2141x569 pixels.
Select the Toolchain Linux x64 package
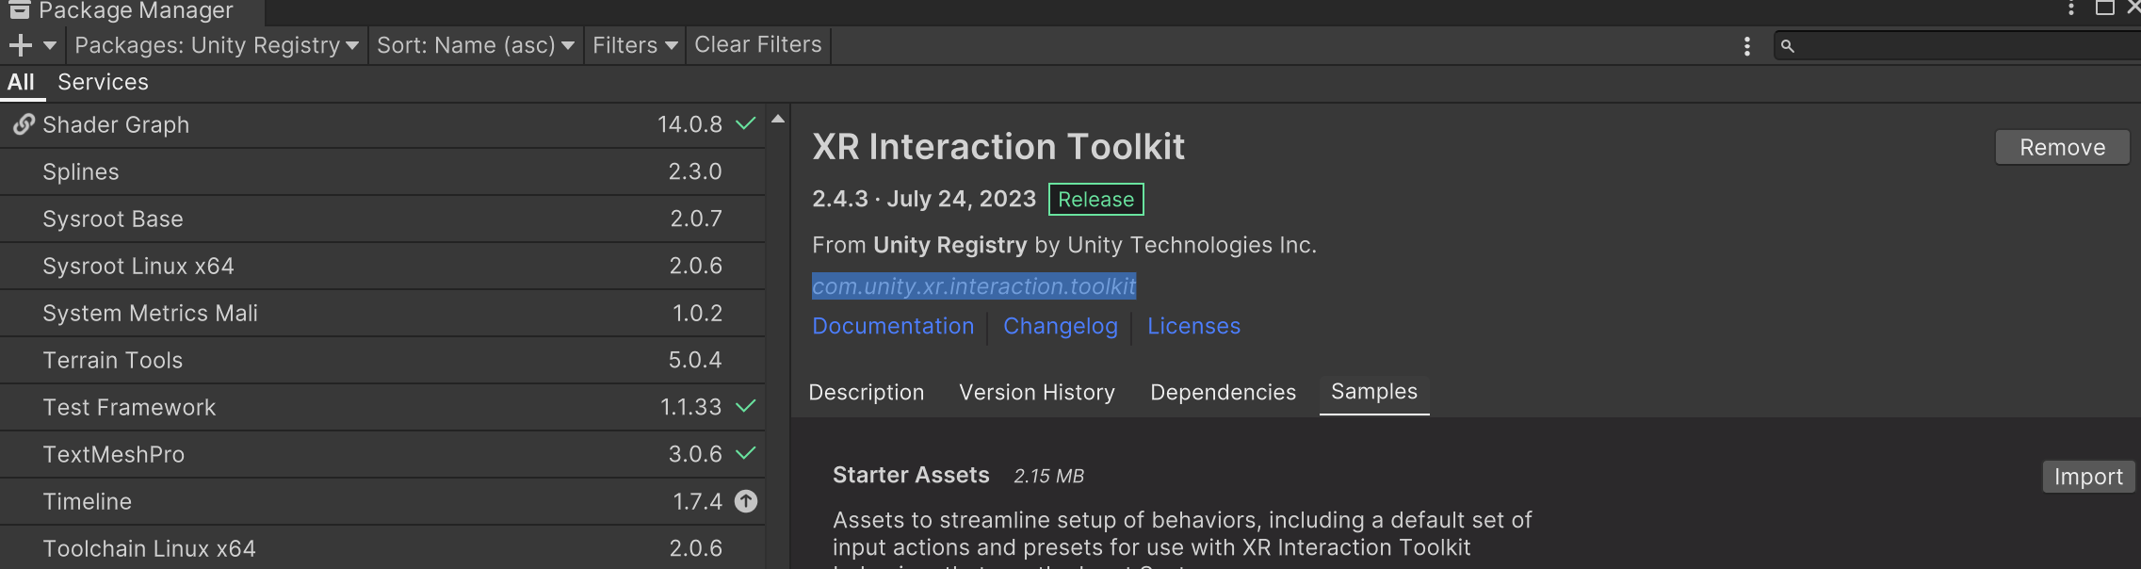tap(382, 548)
